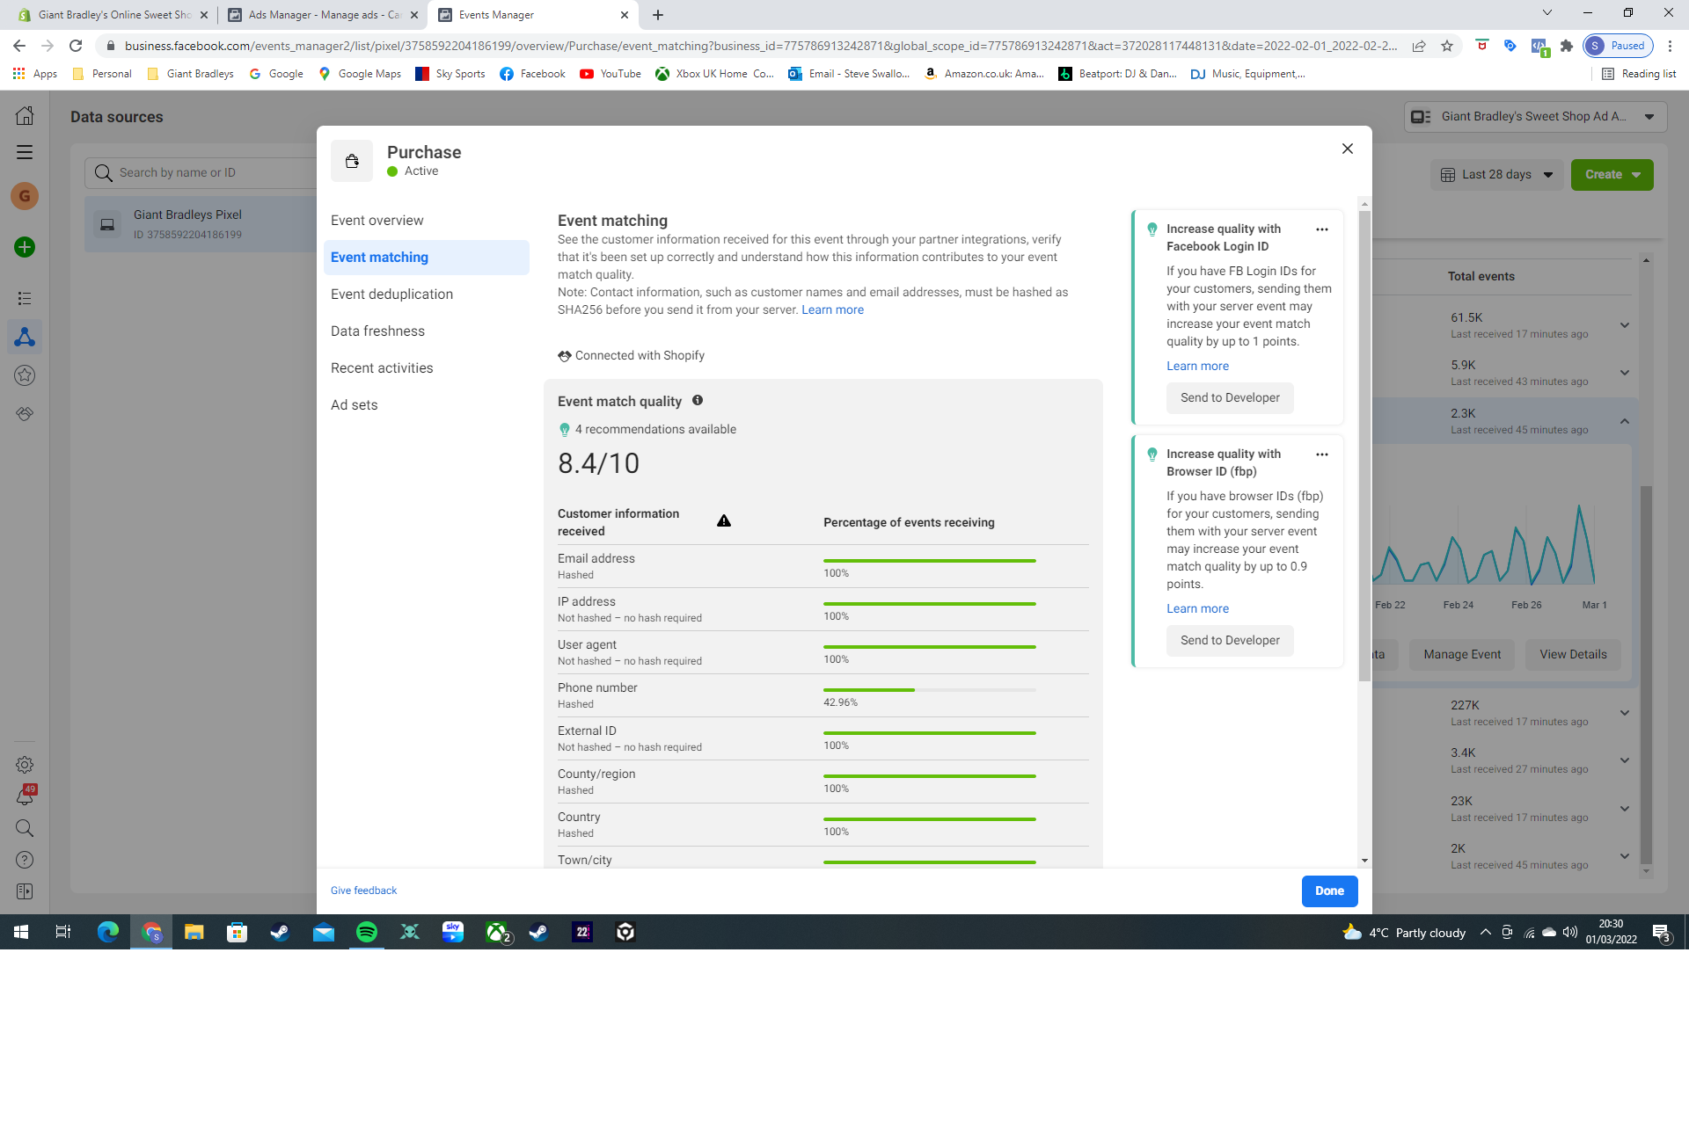This screenshot has width=1689, height=1127.
Task: Open options menu for Browser ID recommendation
Action: (1321, 454)
